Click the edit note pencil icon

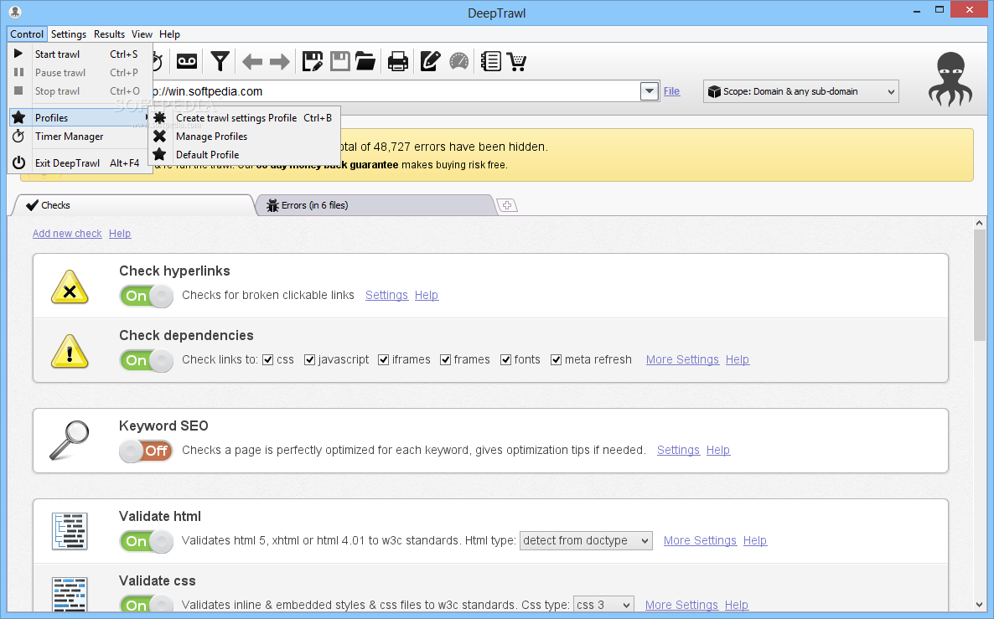[431, 61]
